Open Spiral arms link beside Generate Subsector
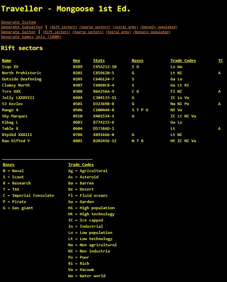The width and height of the screenshot is (227, 282). pos(126,27)
